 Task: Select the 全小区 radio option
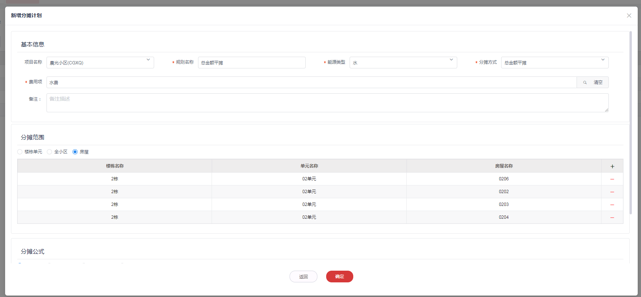(49, 152)
